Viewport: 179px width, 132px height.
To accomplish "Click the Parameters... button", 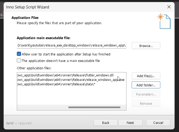I will [x=146, y=94].
